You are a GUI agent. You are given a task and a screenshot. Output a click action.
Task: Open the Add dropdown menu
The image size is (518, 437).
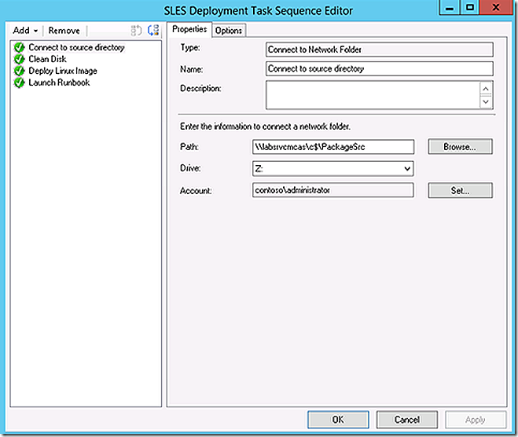coord(25,31)
